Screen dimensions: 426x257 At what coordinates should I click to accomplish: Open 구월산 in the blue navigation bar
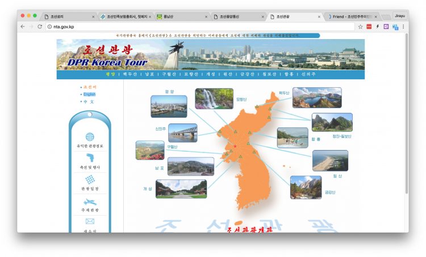click(169, 74)
